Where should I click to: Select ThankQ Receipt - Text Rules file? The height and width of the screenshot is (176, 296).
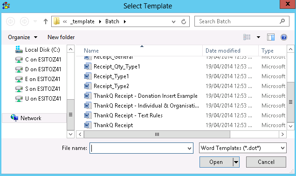point(128,115)
